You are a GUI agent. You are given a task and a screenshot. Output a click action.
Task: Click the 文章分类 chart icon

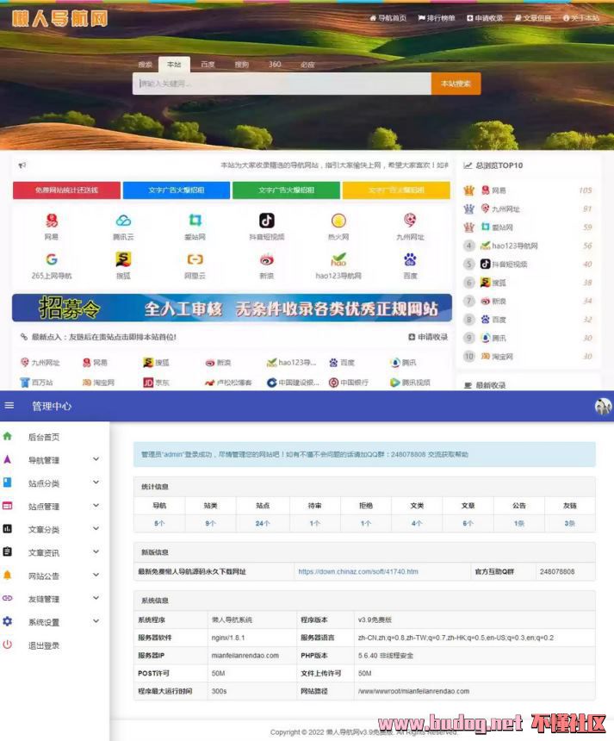[8, 529]
